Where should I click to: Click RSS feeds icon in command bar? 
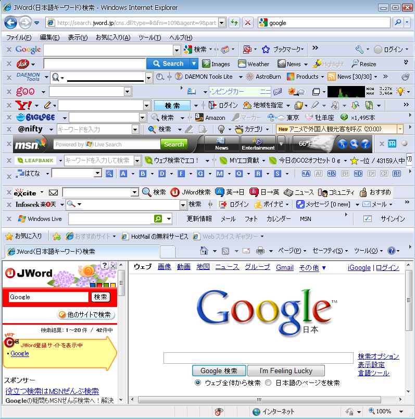(225, 251)
